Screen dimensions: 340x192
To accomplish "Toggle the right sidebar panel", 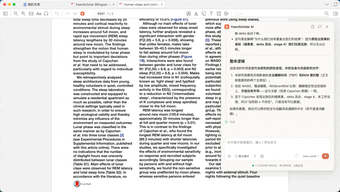I will tap(335, 14).
